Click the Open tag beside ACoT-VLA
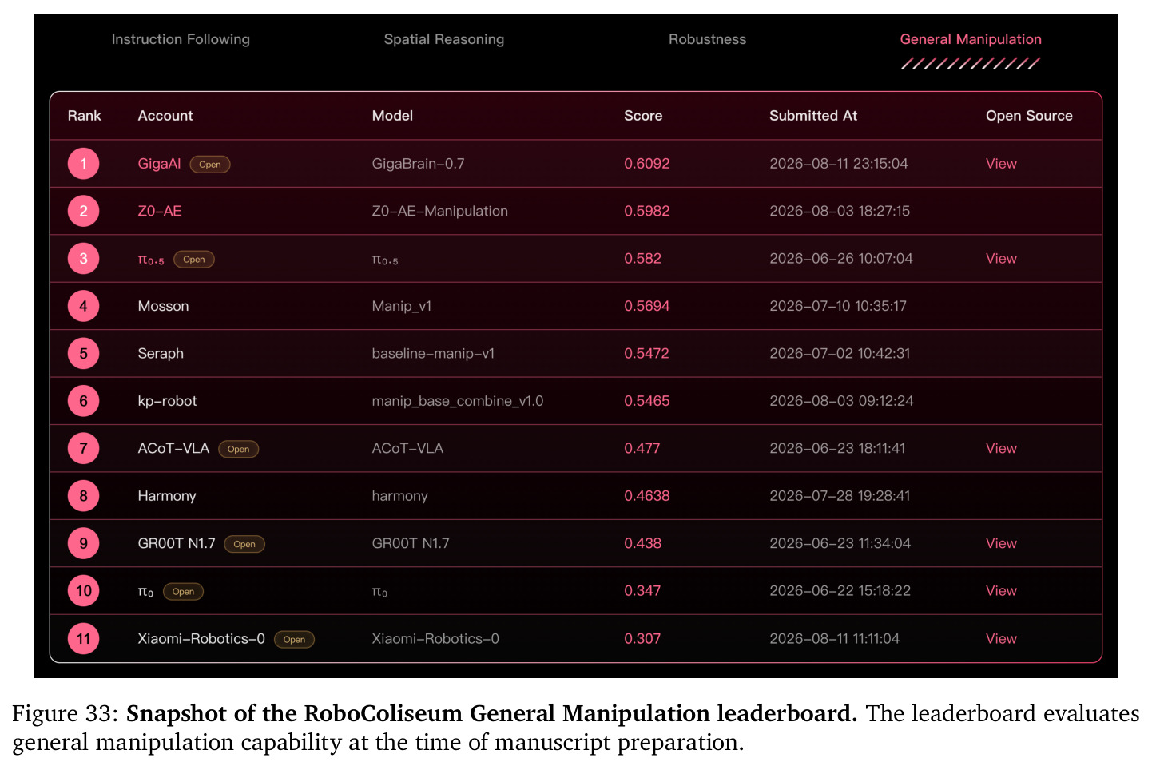Image resolution: width=1152 pixels, height=762 pixels. tap(239, 450)
